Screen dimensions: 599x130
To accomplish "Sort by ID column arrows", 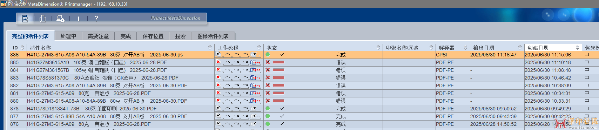I will click(22, 48).
